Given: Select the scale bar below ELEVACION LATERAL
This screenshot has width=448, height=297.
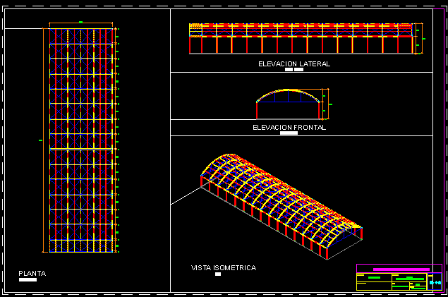Looking at the screenshot, I should [293, 70].
